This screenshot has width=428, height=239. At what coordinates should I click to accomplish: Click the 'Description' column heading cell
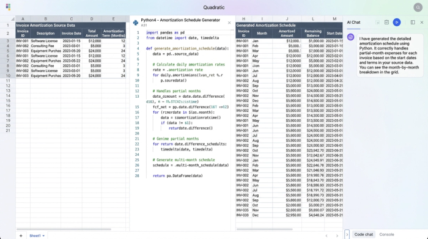[45, 33]
